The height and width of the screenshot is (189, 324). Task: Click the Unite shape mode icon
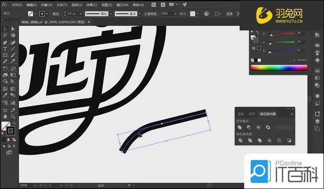pyautogui.click(x=240, y=127)
